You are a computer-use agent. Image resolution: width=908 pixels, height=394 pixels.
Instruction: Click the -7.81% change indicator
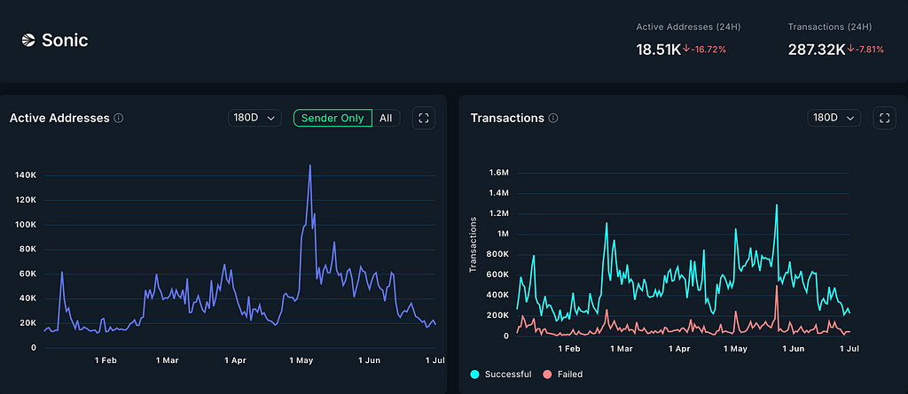865,50
